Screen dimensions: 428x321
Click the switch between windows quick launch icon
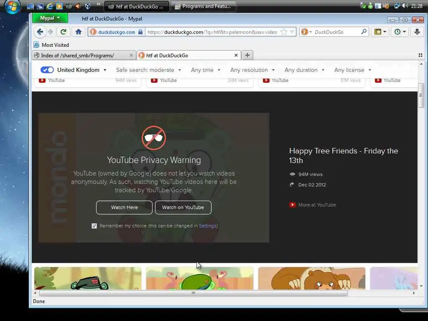[x=40, y=6]
